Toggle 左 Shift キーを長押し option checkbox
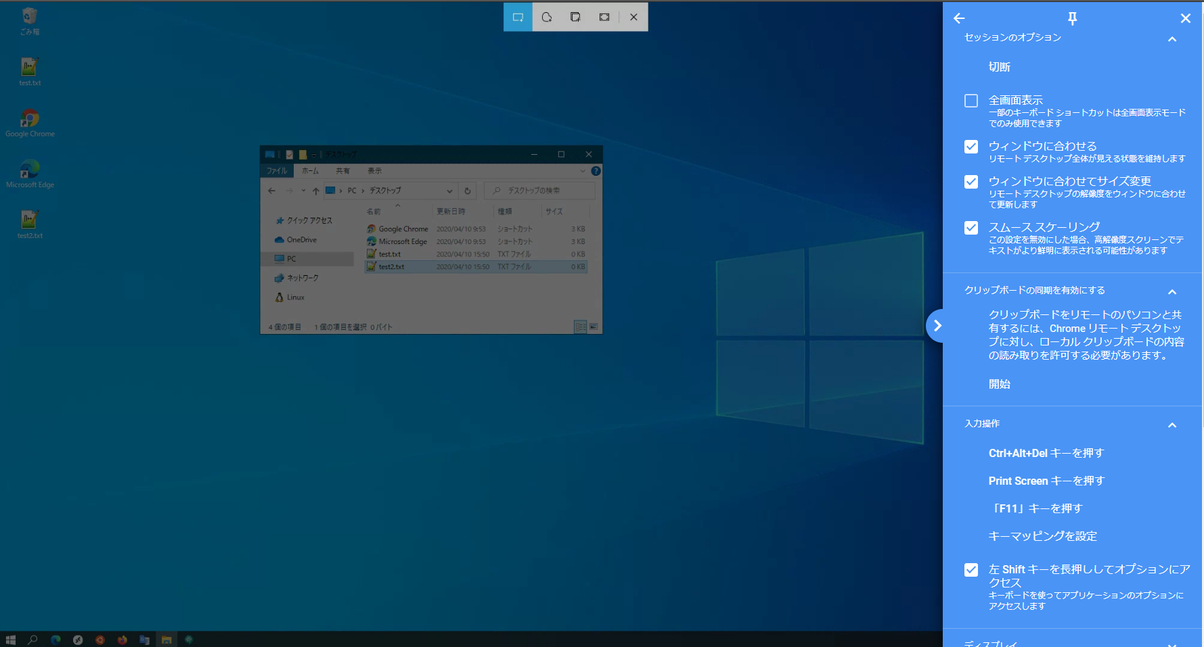Screen dimensions: 1204x647 click(x=971, y=570)
